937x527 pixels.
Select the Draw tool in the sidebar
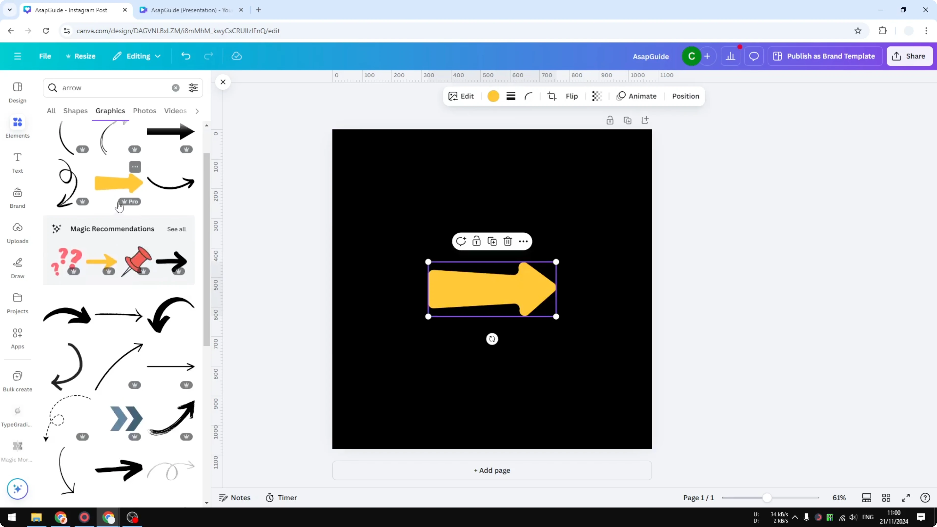pos(17,267)
